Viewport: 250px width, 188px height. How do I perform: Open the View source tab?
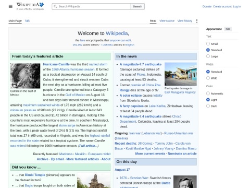click(167, 21)
